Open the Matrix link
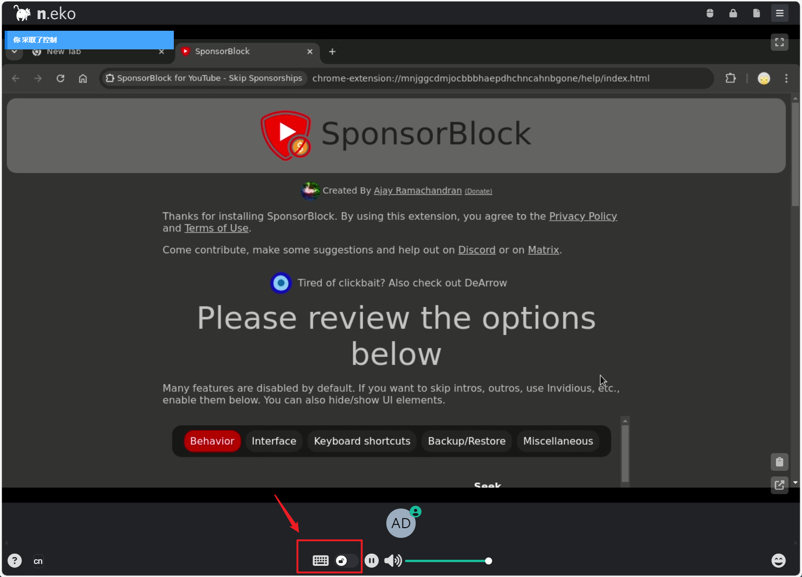Image resolution: width=802 pixels, height=577 pixels. point(543,250)
